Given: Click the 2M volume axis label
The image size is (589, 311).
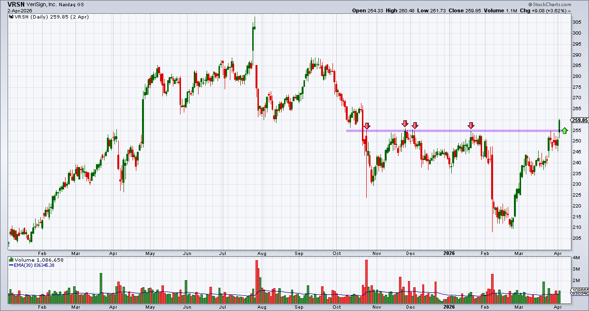Looking at the screenshot, I should (x=576, y=281).
